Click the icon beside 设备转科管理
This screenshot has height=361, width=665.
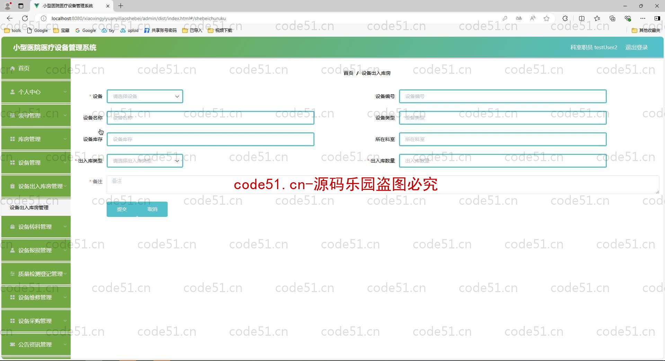point(12,227)
